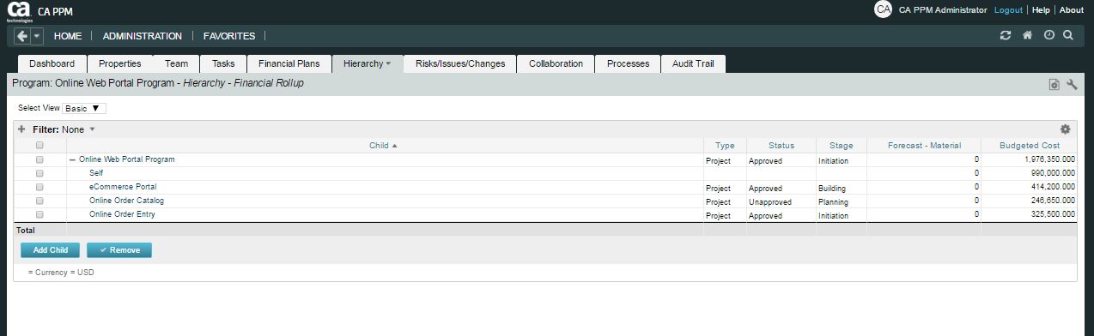1094x336 pixels.
Task: Click the Currency = USD note
Action: (x=61, y=272)
